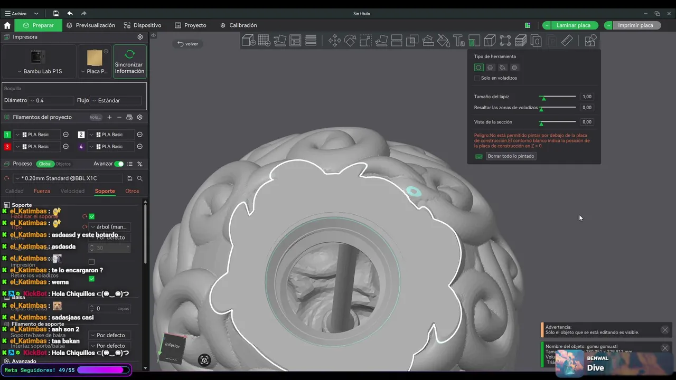Switch to the Dispositivo tab
676x380 pixels.
[143, 25]
